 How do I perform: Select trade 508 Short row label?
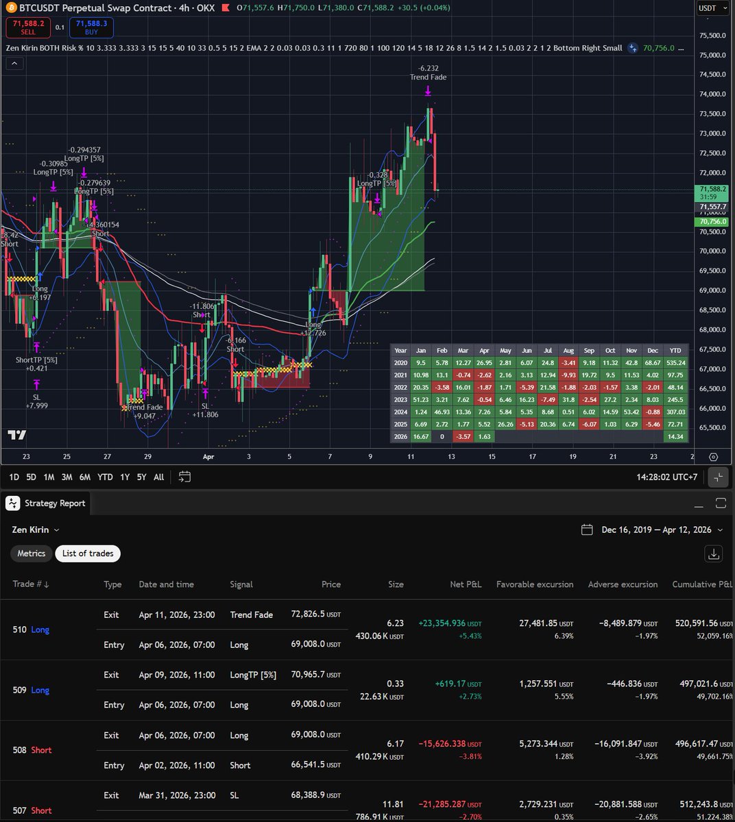tap(32, 750)
